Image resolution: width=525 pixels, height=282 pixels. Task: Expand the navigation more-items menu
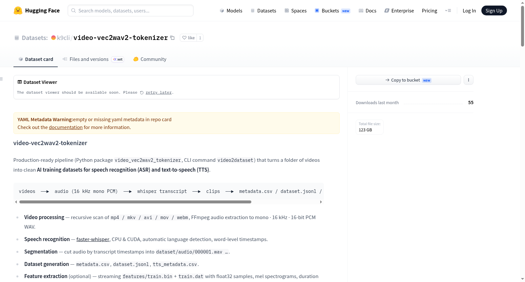coord(448,10)
